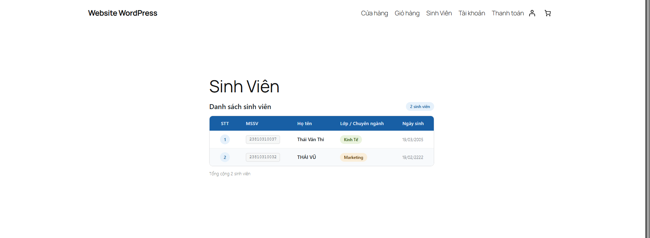Click the Danh sách sinh viên heading

[240, 107]
